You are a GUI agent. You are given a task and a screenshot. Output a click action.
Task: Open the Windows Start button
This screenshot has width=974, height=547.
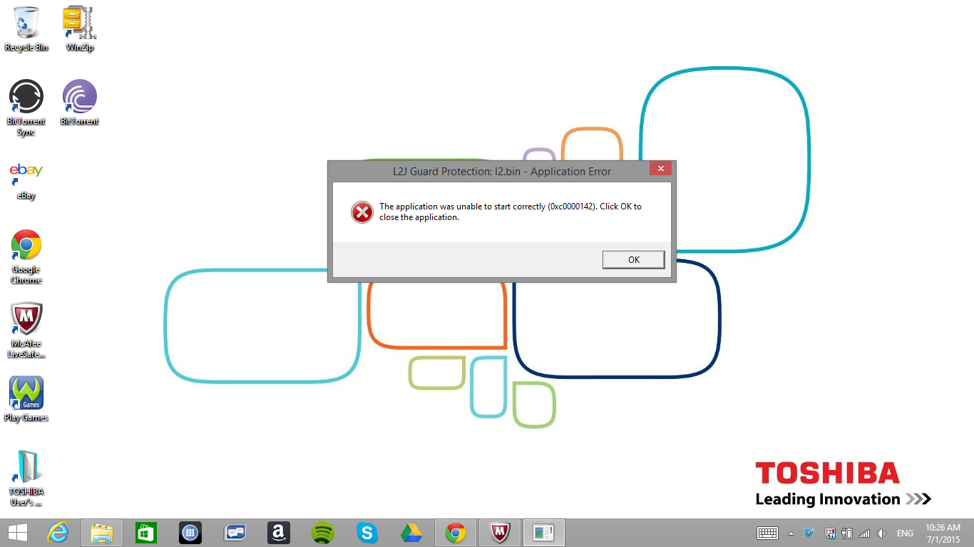click(18, 533)
